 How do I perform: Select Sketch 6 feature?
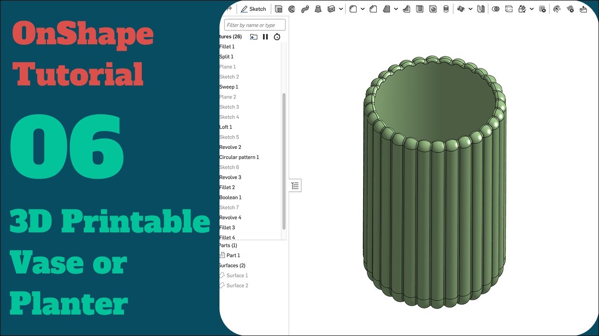pos(229,167)
